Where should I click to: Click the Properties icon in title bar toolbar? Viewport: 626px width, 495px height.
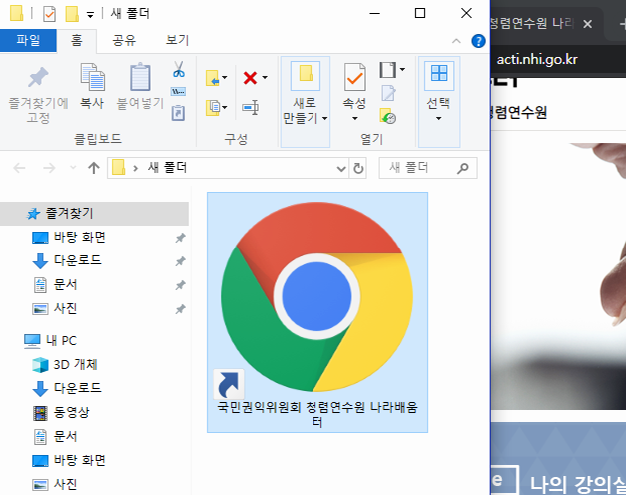point(49,14)
